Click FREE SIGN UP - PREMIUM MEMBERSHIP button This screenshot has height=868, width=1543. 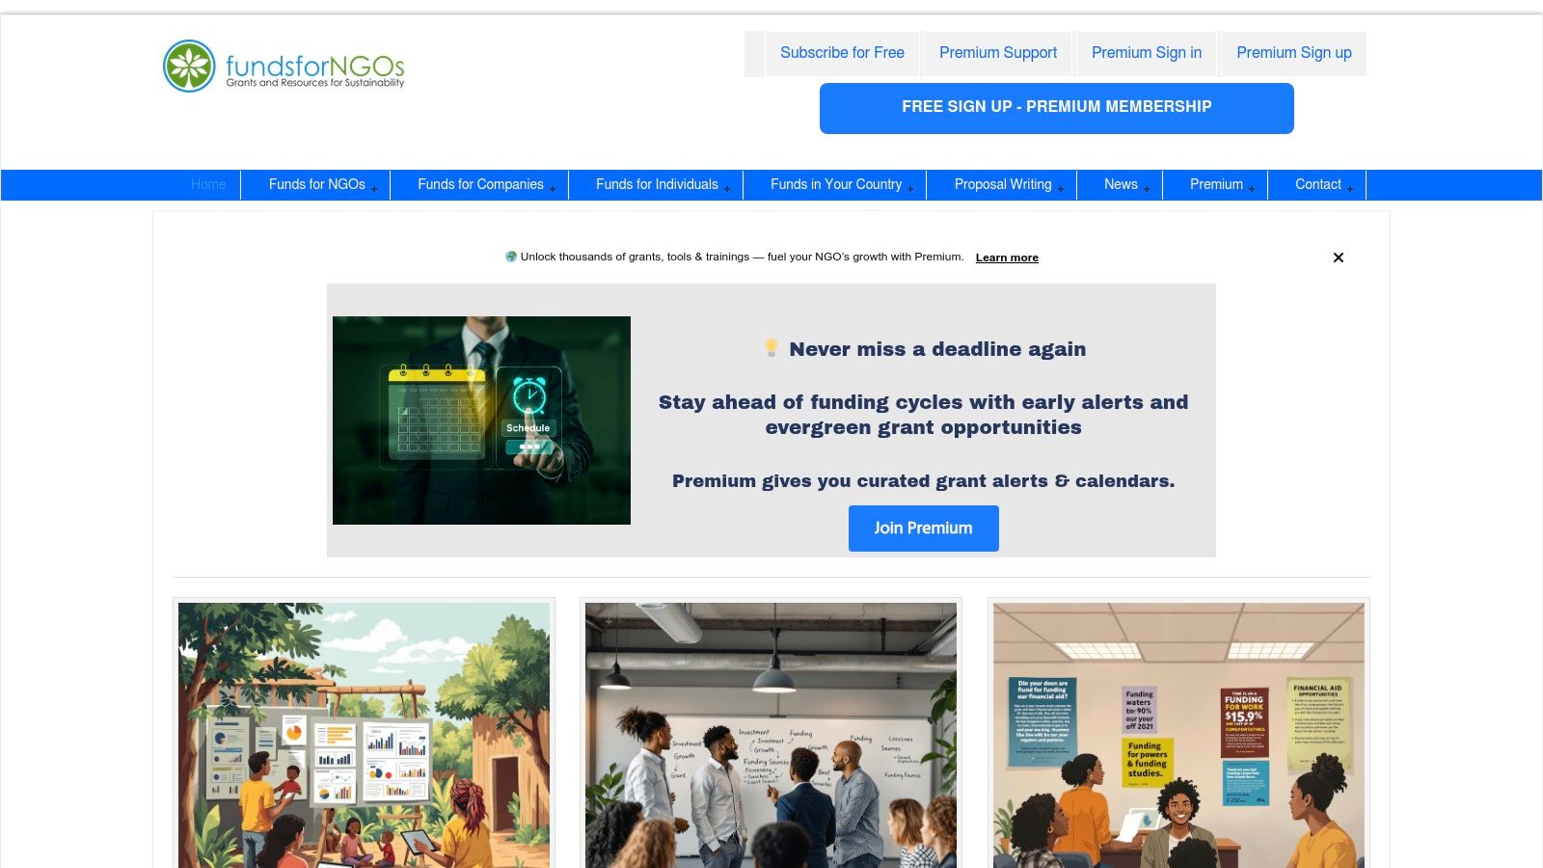[x=1057, y=108]
